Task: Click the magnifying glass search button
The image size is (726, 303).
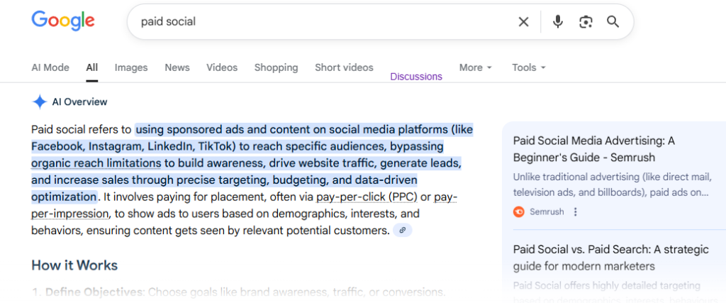Action: click(613, 22)
